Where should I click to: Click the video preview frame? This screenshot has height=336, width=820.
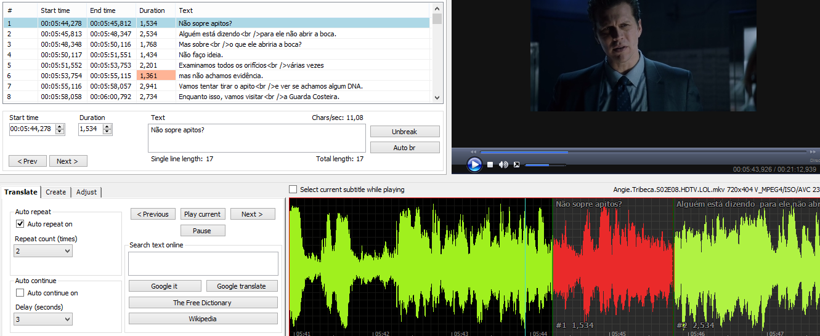(643, 55)
